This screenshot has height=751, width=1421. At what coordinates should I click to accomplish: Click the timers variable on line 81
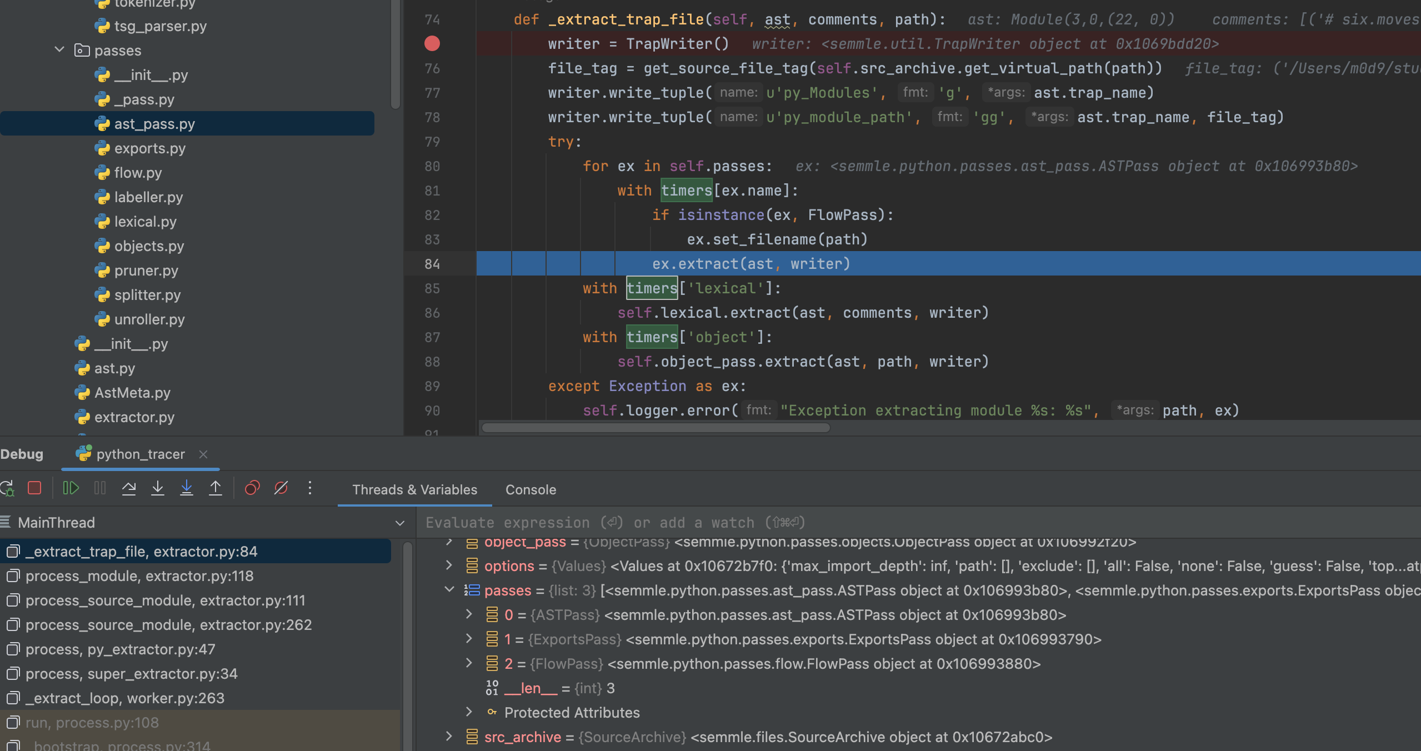686,191
